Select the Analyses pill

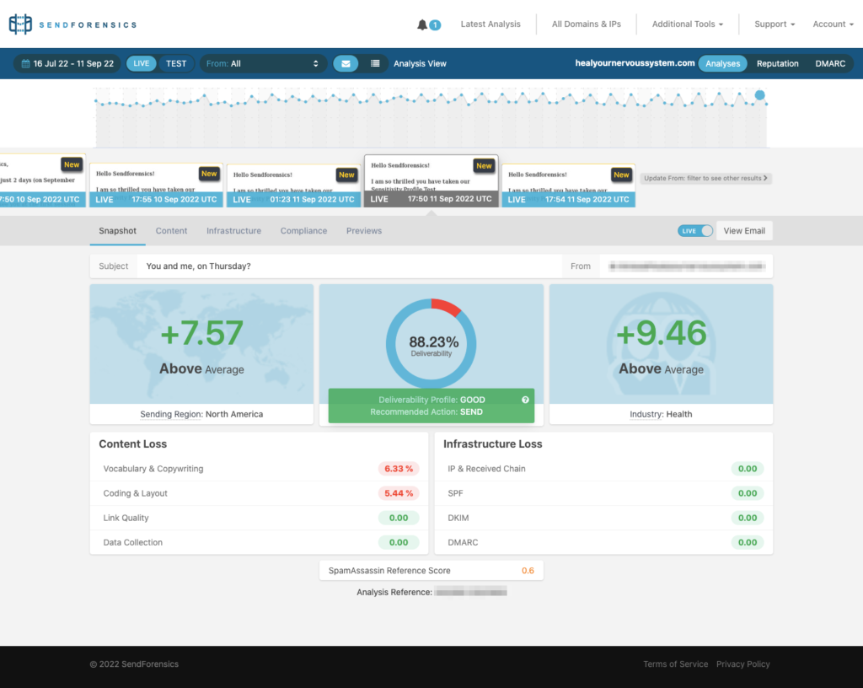pyautogui.click(x=722, y=63)
